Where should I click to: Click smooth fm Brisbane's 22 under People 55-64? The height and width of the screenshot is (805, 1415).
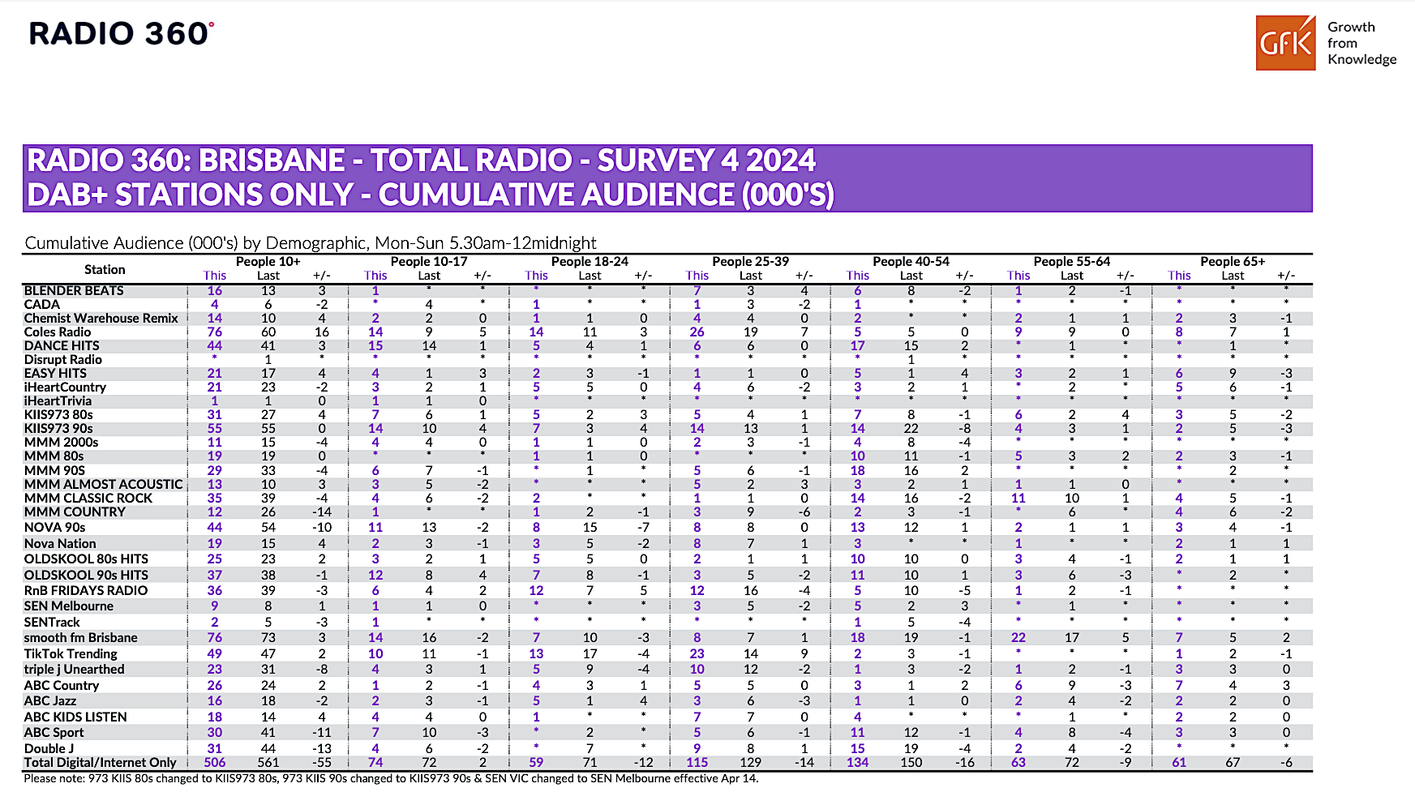tap(1018, 637)
